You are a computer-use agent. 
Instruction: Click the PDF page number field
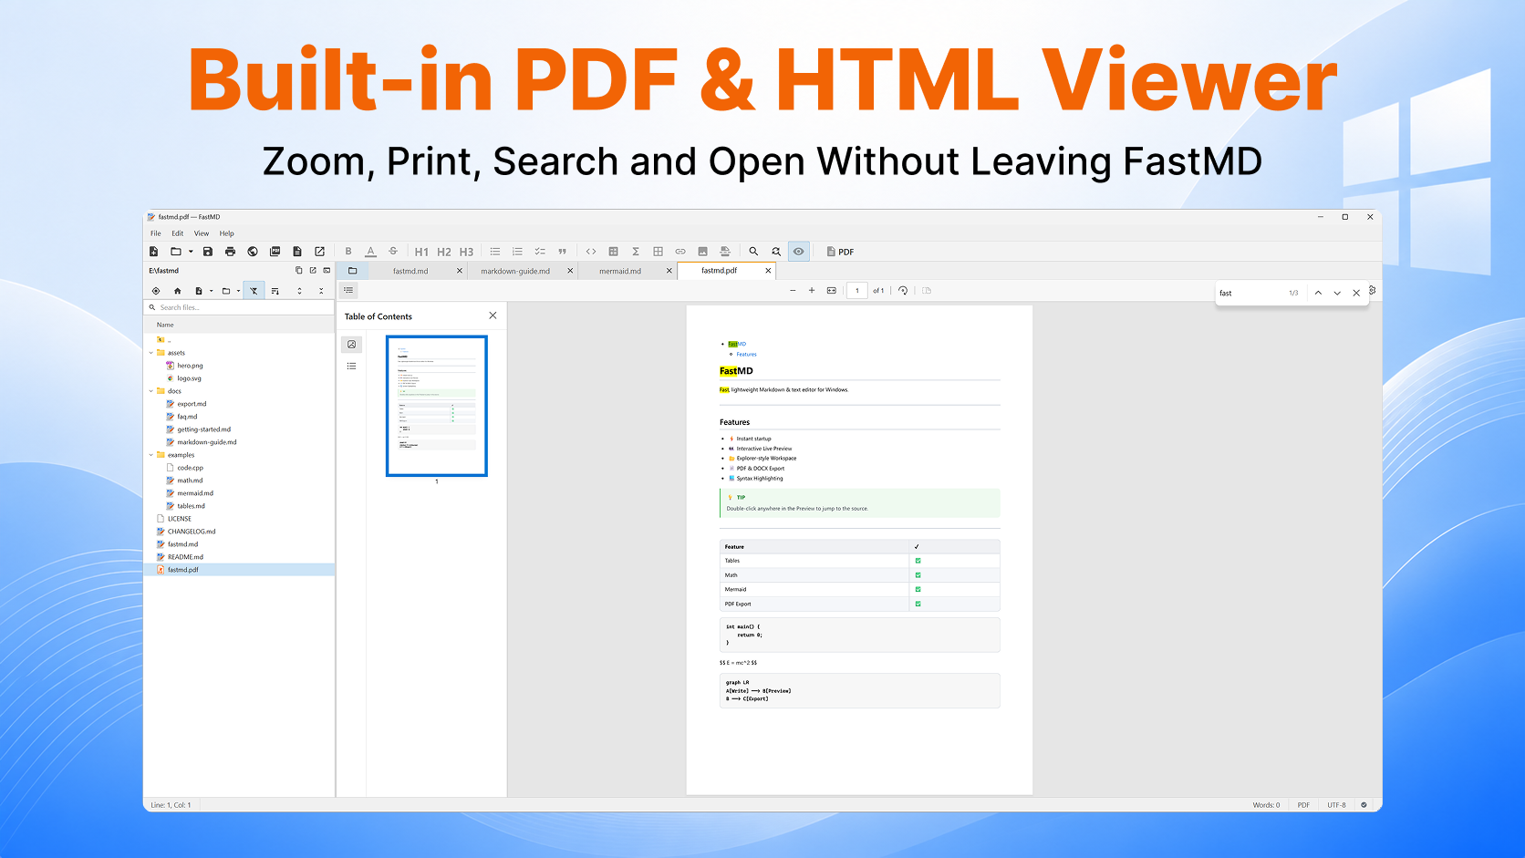[857, 291]
